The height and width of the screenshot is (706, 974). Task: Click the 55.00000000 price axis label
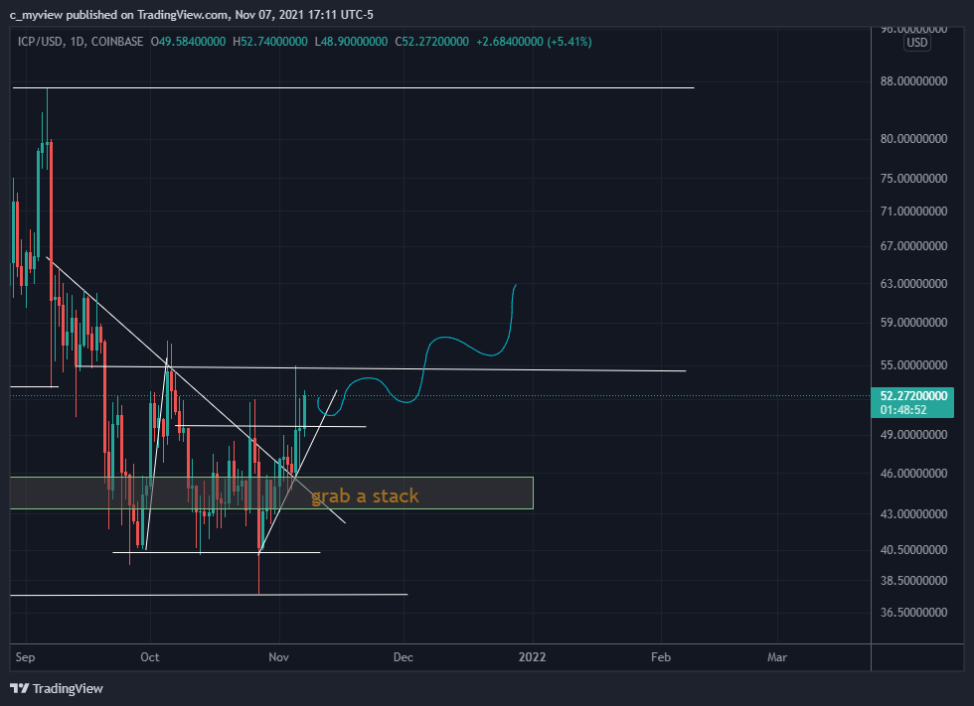click(x=913, y=365)
